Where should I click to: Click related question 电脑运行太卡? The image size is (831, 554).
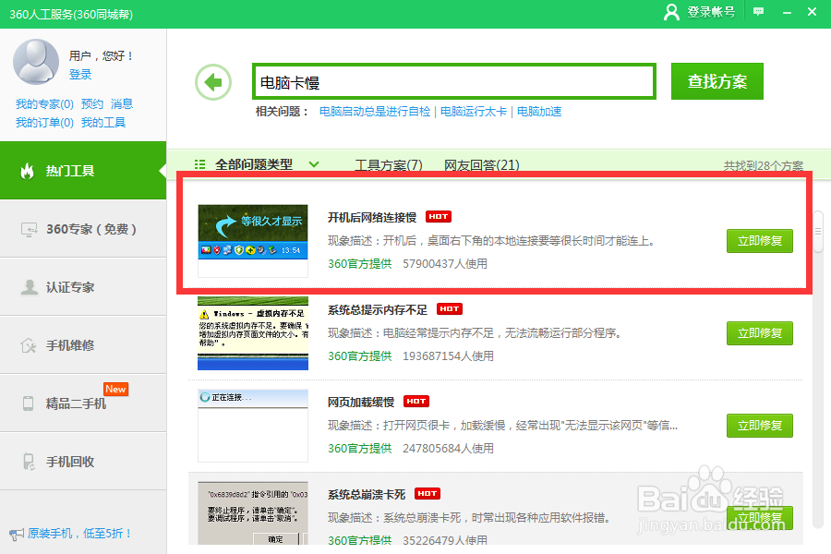coord(474,112)
